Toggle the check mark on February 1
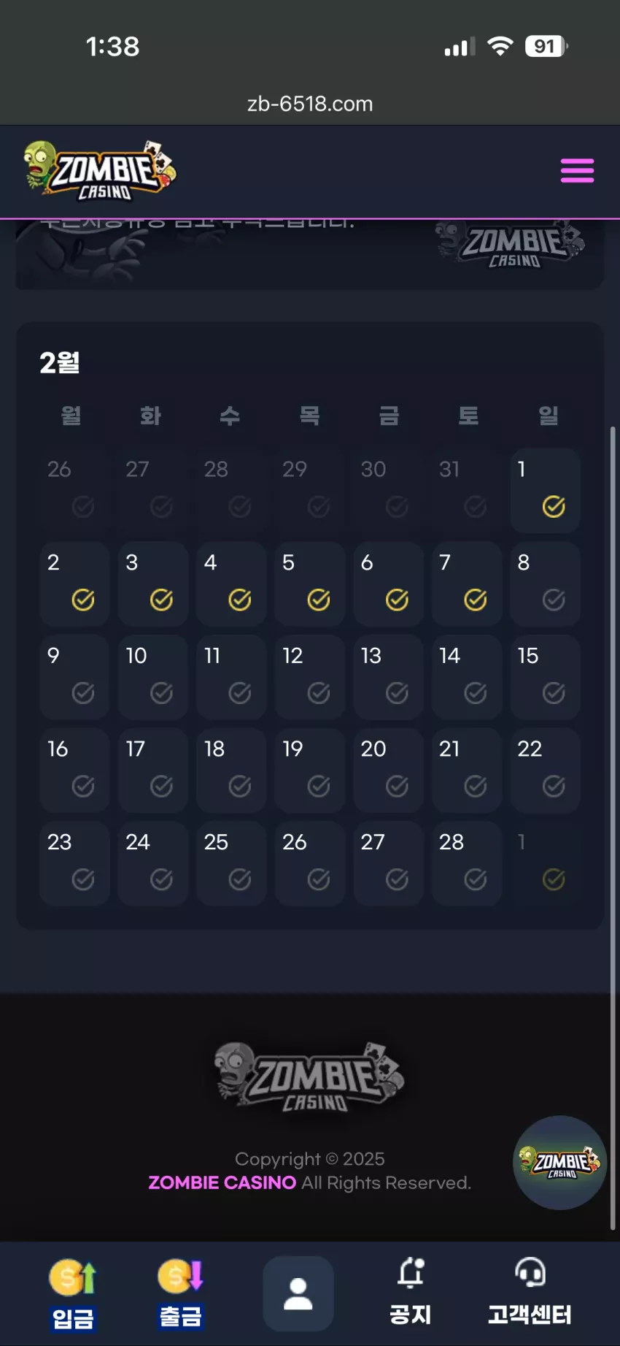Viewport: 620px width, 1346px height. coord(554,506)
